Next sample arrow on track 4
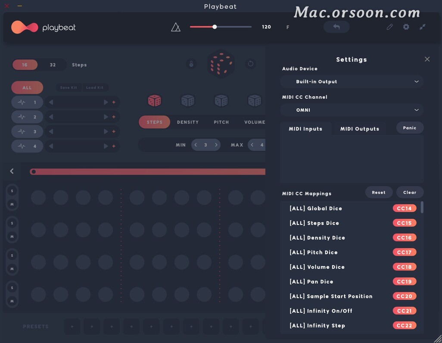Viewport: 442px width, 343px height. [106, 146]
